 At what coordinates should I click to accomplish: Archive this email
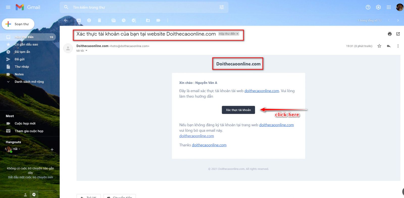point(79,20)
